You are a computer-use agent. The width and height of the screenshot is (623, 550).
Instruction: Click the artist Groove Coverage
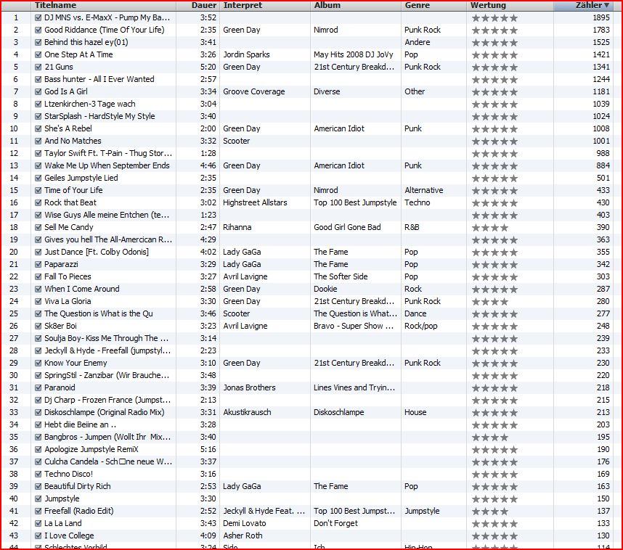click(x=254, y=91)
